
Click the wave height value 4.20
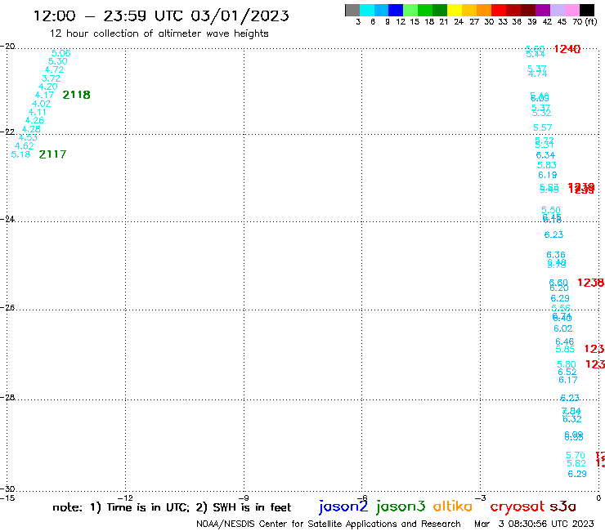[48, 87]
